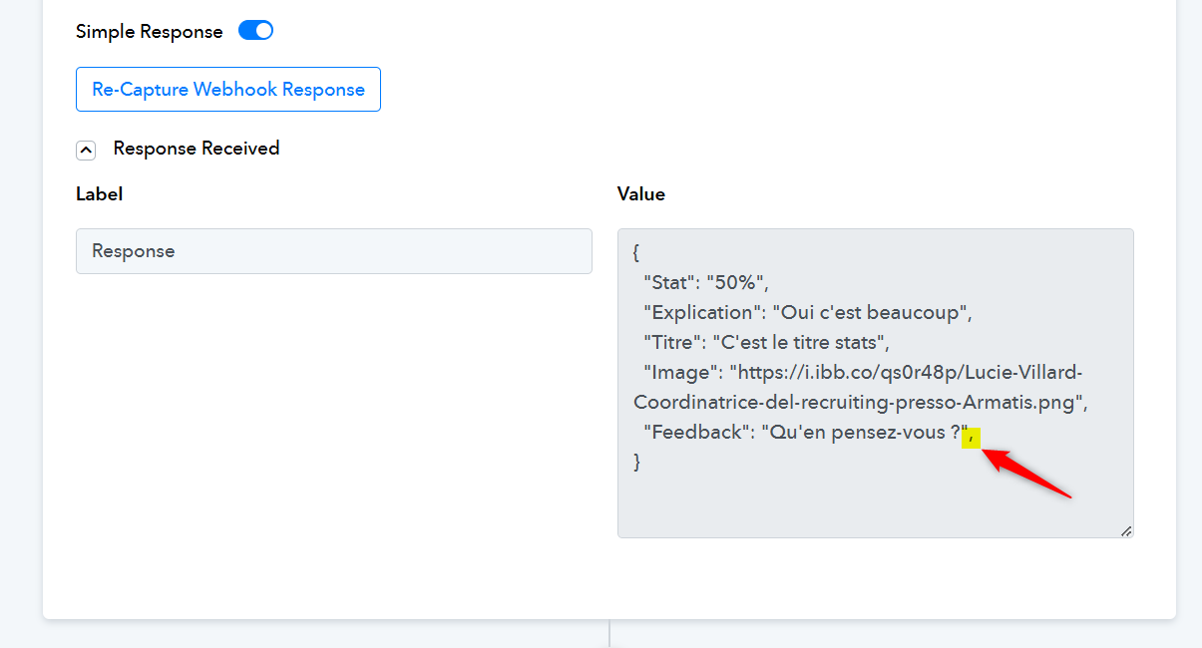Click inside the Value JSON text area
This screenshot has width=1202, height=648.
click(876, 383)
